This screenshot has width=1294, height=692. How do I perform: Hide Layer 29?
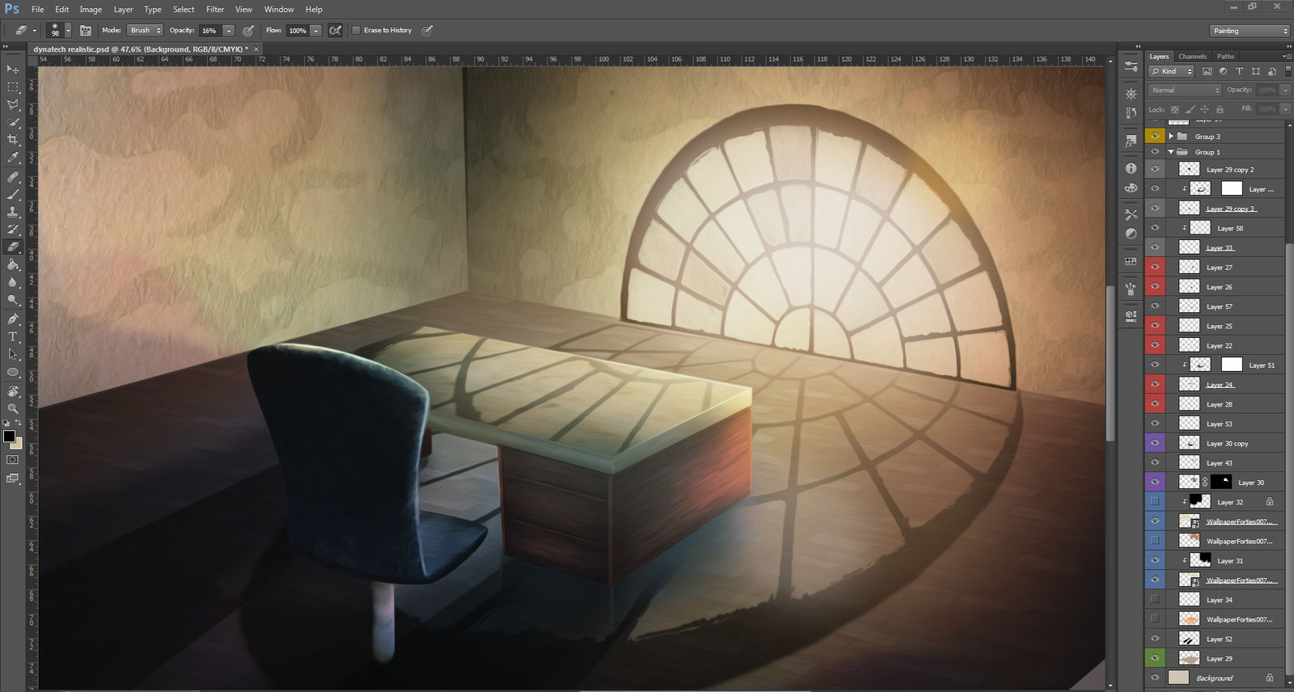[1155, 658]
